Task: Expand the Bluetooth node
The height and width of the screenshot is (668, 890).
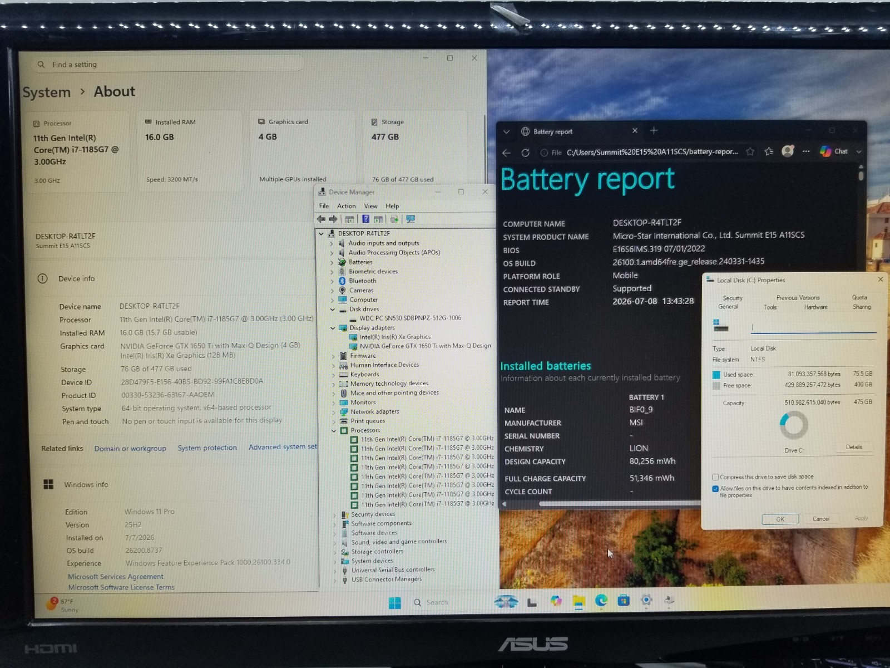Action: [332, 281]
